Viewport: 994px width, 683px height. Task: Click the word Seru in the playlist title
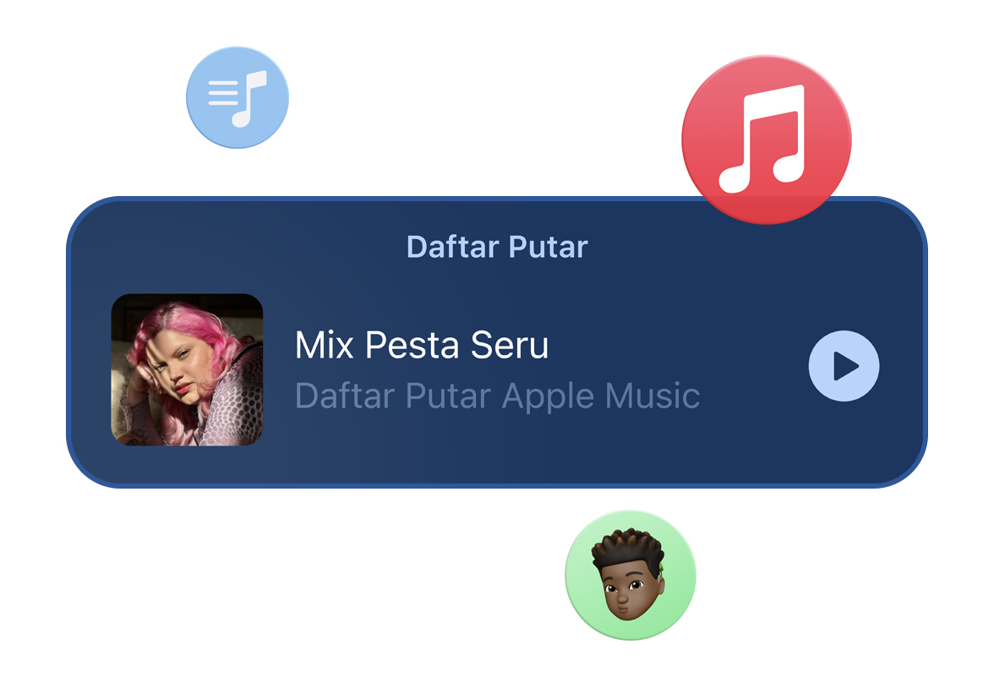pos(510,345)
